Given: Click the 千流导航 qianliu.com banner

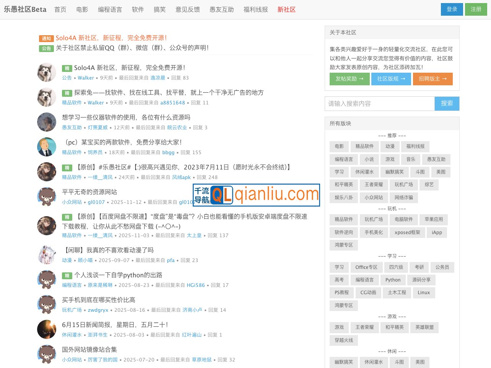Looking at the screenshot, I should coord(256,195).
